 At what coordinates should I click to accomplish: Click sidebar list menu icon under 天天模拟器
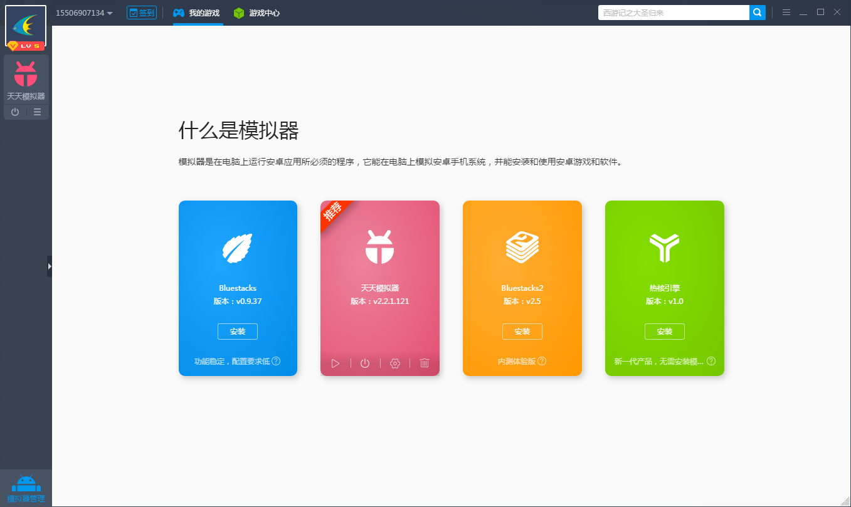(x=38, y=112)
